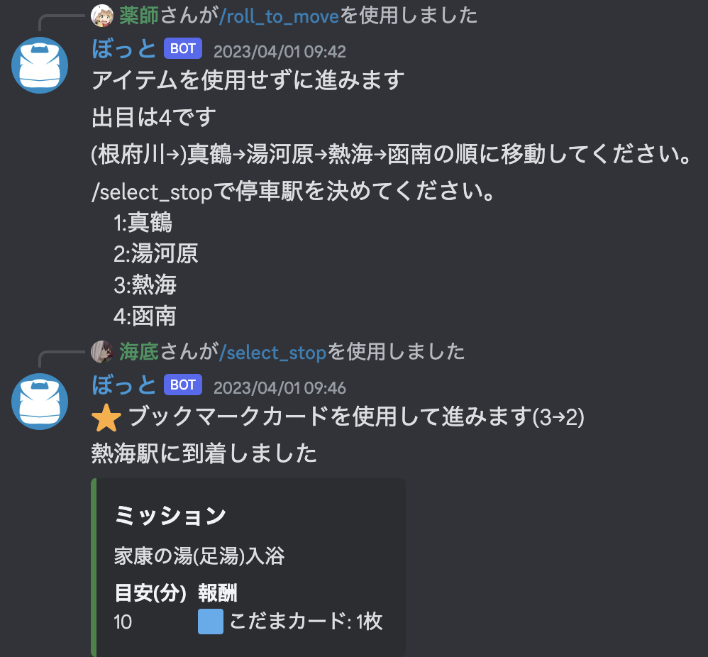This screenshot has height=657, width=708.
Task: Click the second ぼっと bot name
Action: coord(124,385)
